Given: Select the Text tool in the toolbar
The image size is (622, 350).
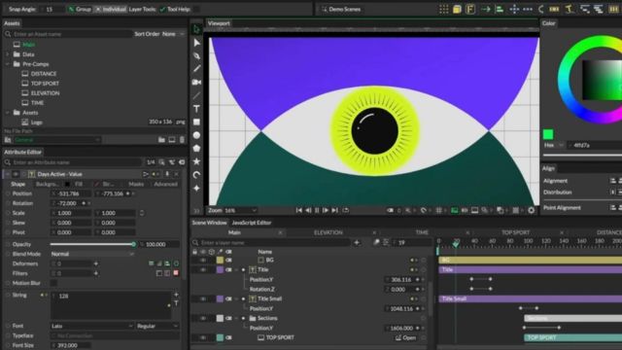Looking at the screenshot, I should tap(196, 109).
